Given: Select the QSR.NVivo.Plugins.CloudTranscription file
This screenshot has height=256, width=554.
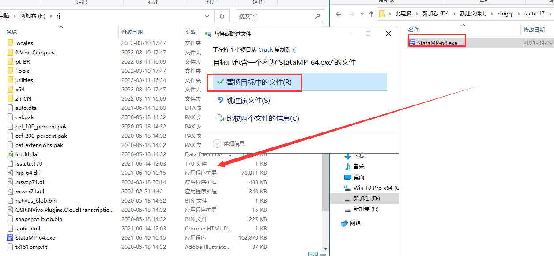Looking at the screenshot, I should (64, 210).
